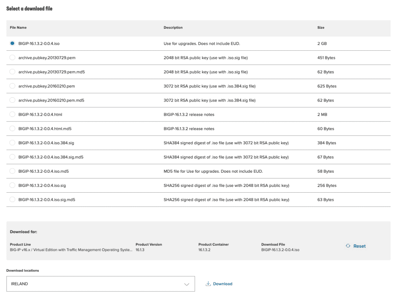
Task: Click the Size column header
Action: click(321, 28)
